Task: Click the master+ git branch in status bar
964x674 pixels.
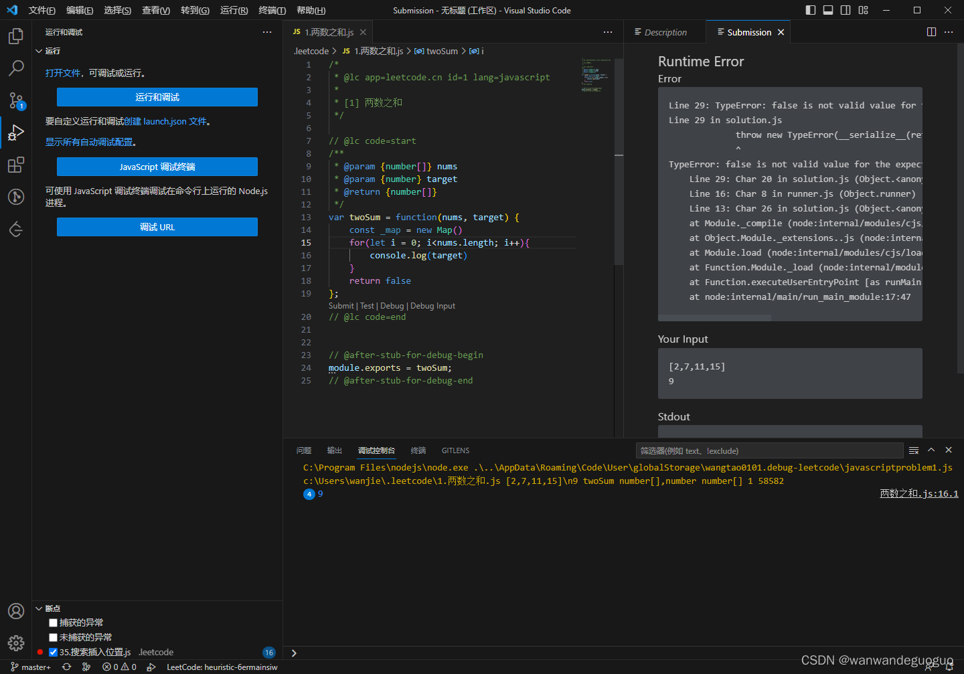Action: tap(31, 667)
